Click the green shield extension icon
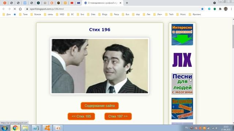Image resolution: width=234 pixels, height=131 pixels. point(215,9)
